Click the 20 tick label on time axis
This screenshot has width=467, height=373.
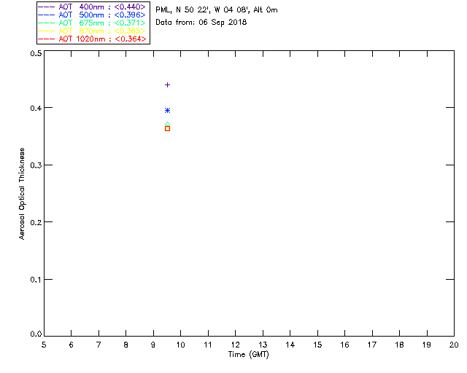pyautogui.click(x=454, y=344)
